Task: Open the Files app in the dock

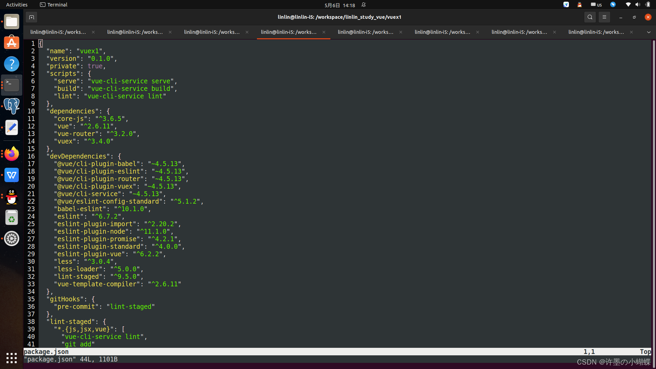Action: click(x=12, y=22)
